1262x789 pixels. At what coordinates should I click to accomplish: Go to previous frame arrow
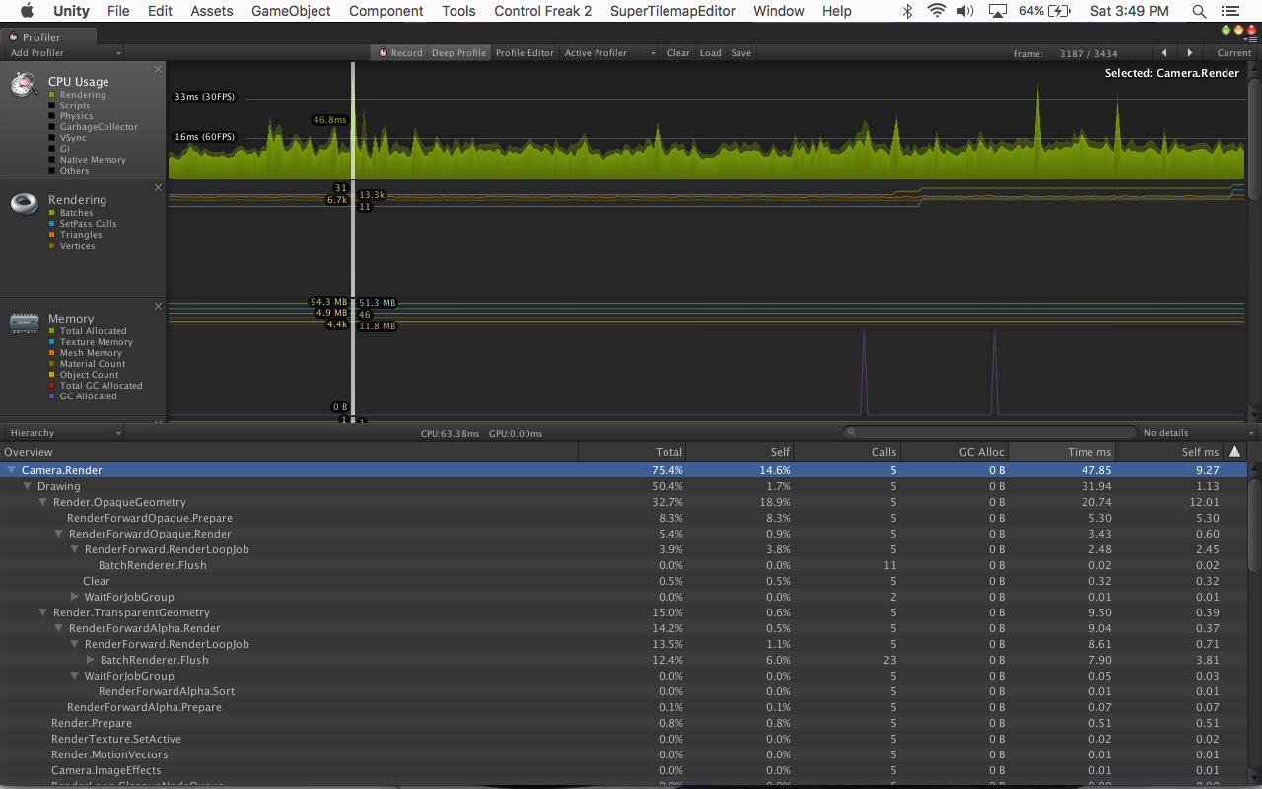coord(1165,53)
